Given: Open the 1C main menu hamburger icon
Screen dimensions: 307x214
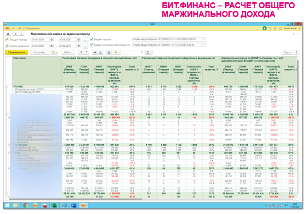Looking at the screenshot, I should click(x=13, y=28).
